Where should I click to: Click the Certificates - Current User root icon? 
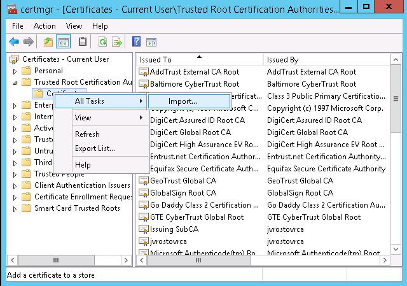[14, 59]
